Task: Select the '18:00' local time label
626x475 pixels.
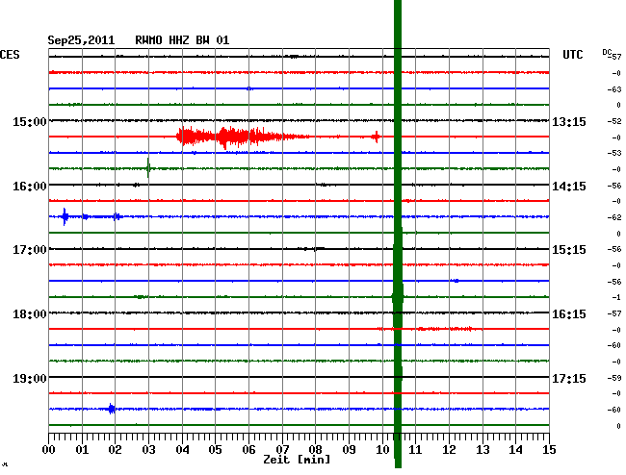Action: pyautogui.click(x=30, y=314)
